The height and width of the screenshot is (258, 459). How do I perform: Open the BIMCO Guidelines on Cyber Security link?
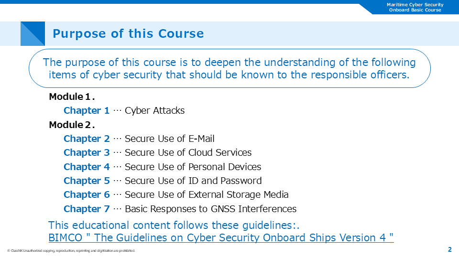point(221,237)
